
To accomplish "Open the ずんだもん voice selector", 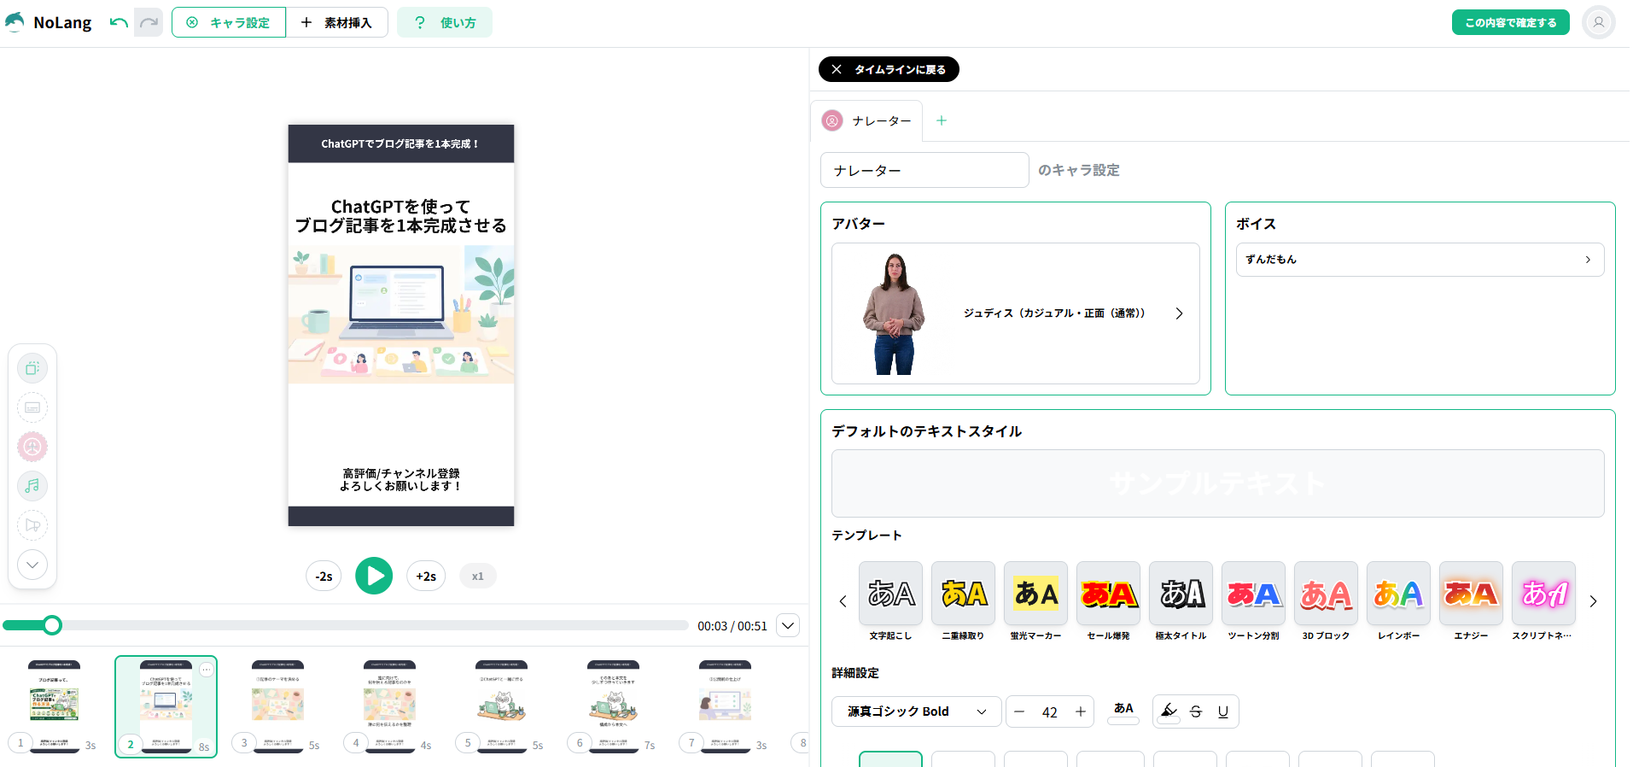I will coord(1420,260).
